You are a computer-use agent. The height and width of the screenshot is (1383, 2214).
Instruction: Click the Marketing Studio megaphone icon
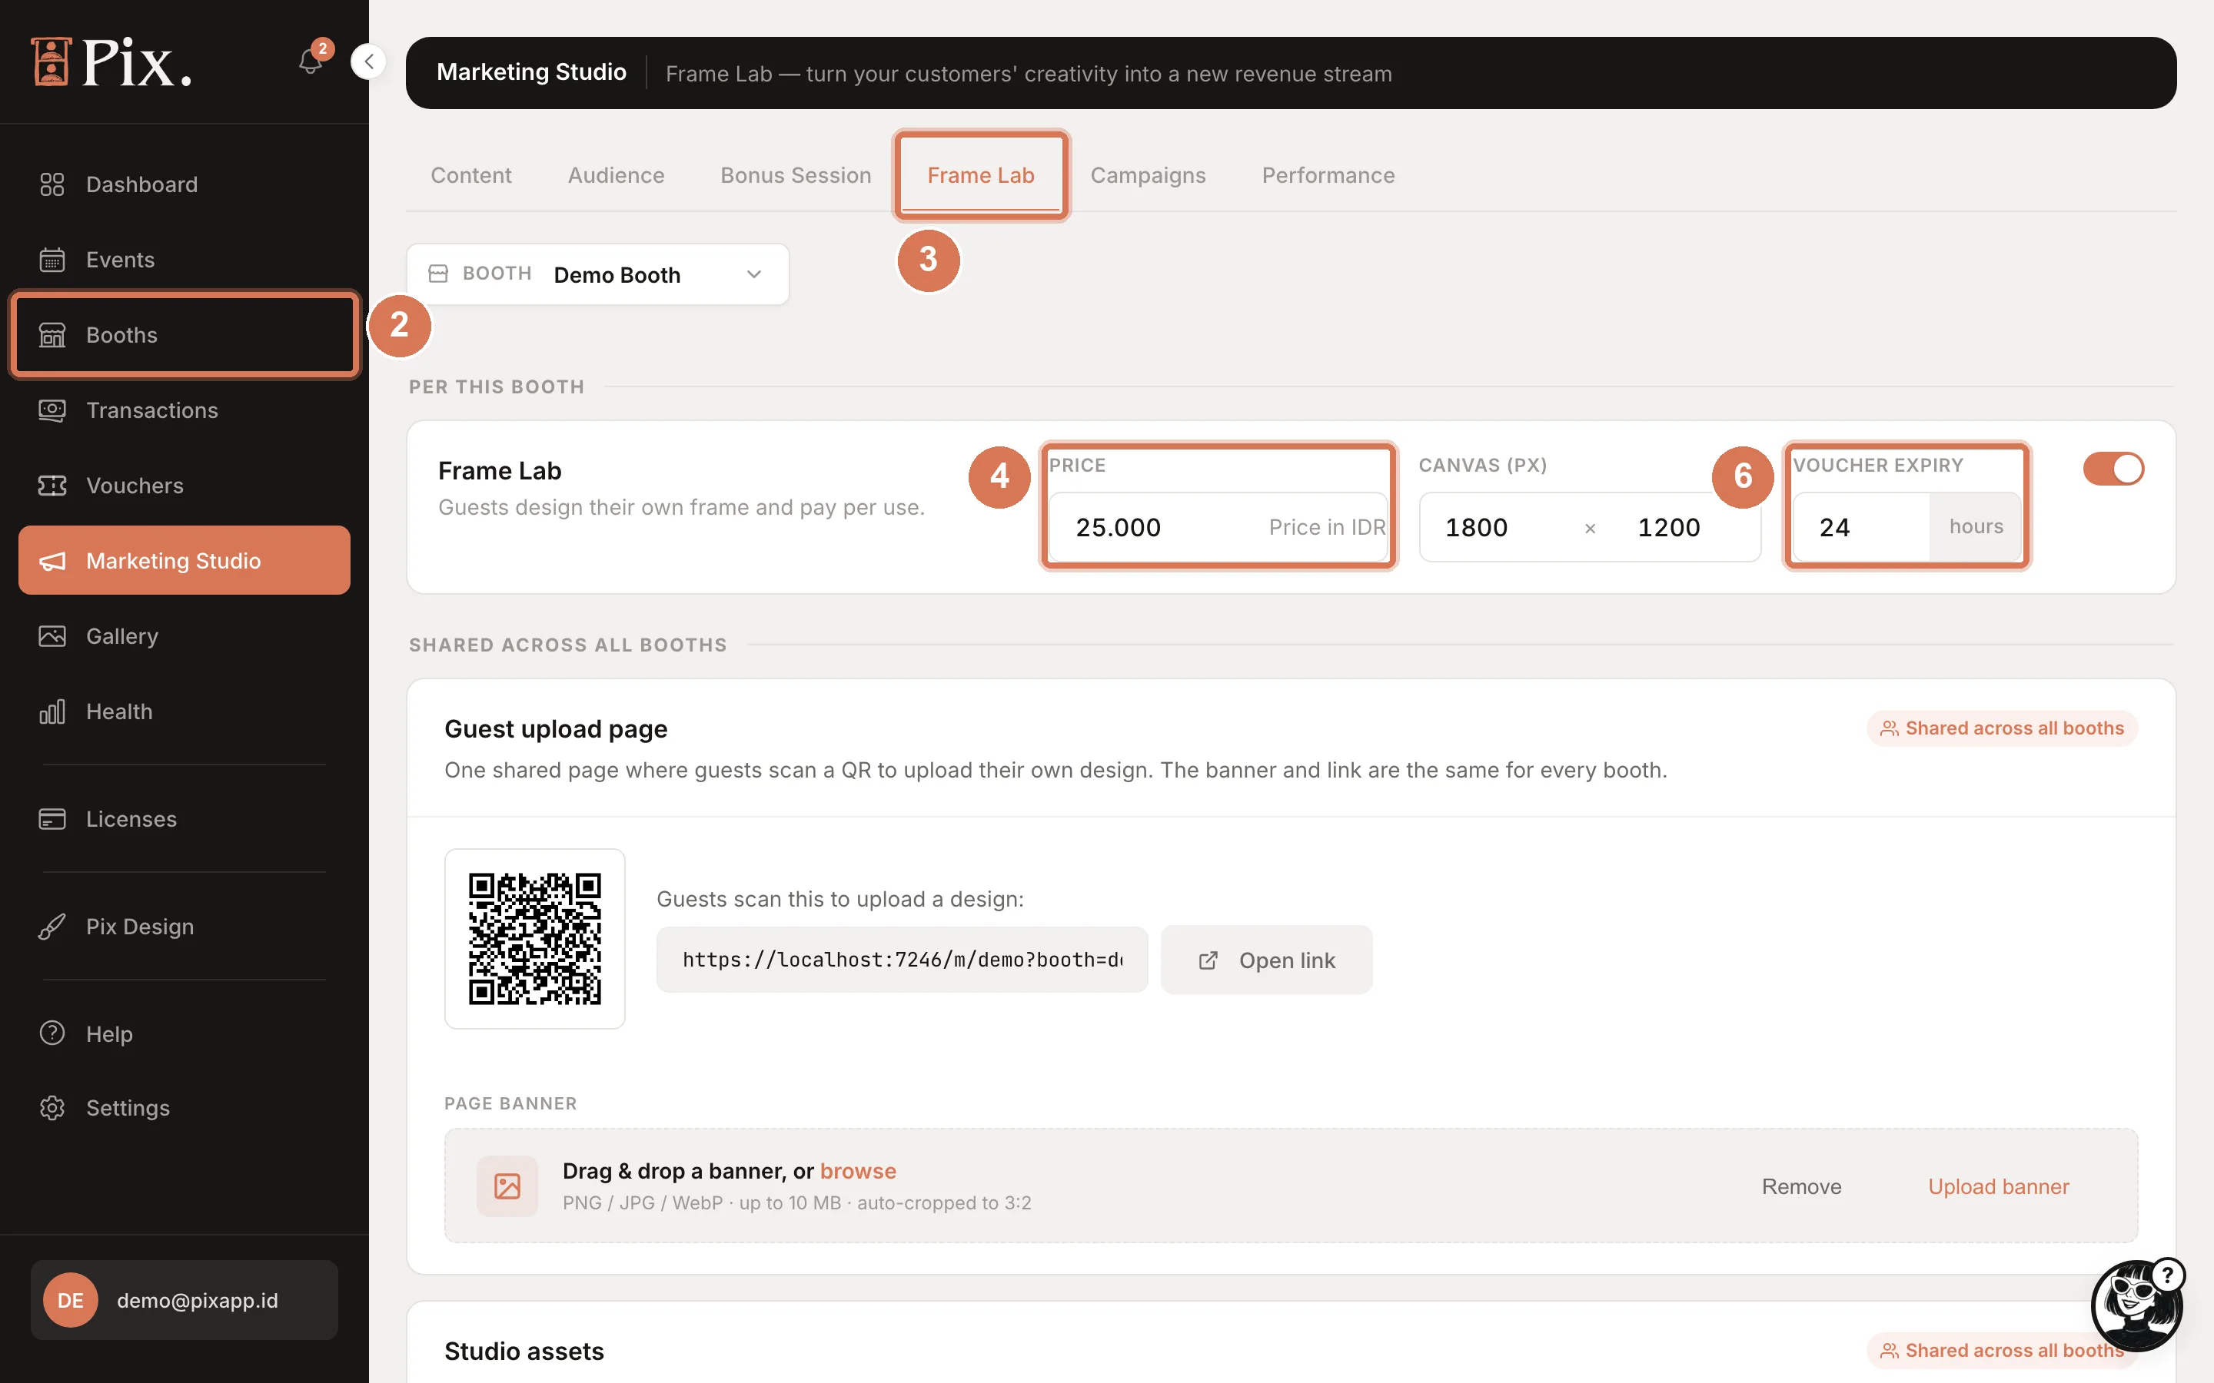[52, 561]
